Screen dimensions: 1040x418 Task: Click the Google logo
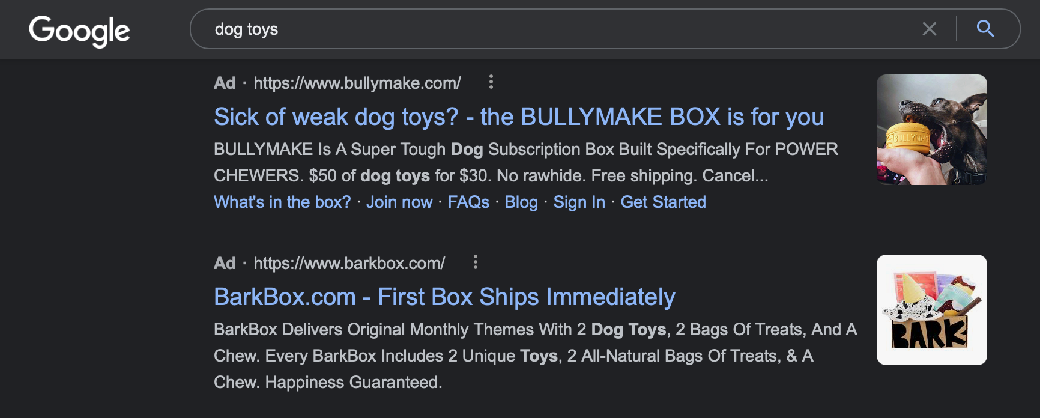80,30
